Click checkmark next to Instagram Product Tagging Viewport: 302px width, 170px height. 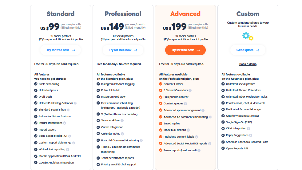(98, 84)
